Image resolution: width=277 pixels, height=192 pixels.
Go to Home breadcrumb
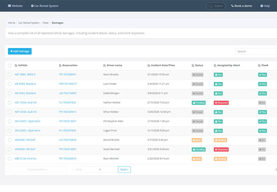[12, 23]
